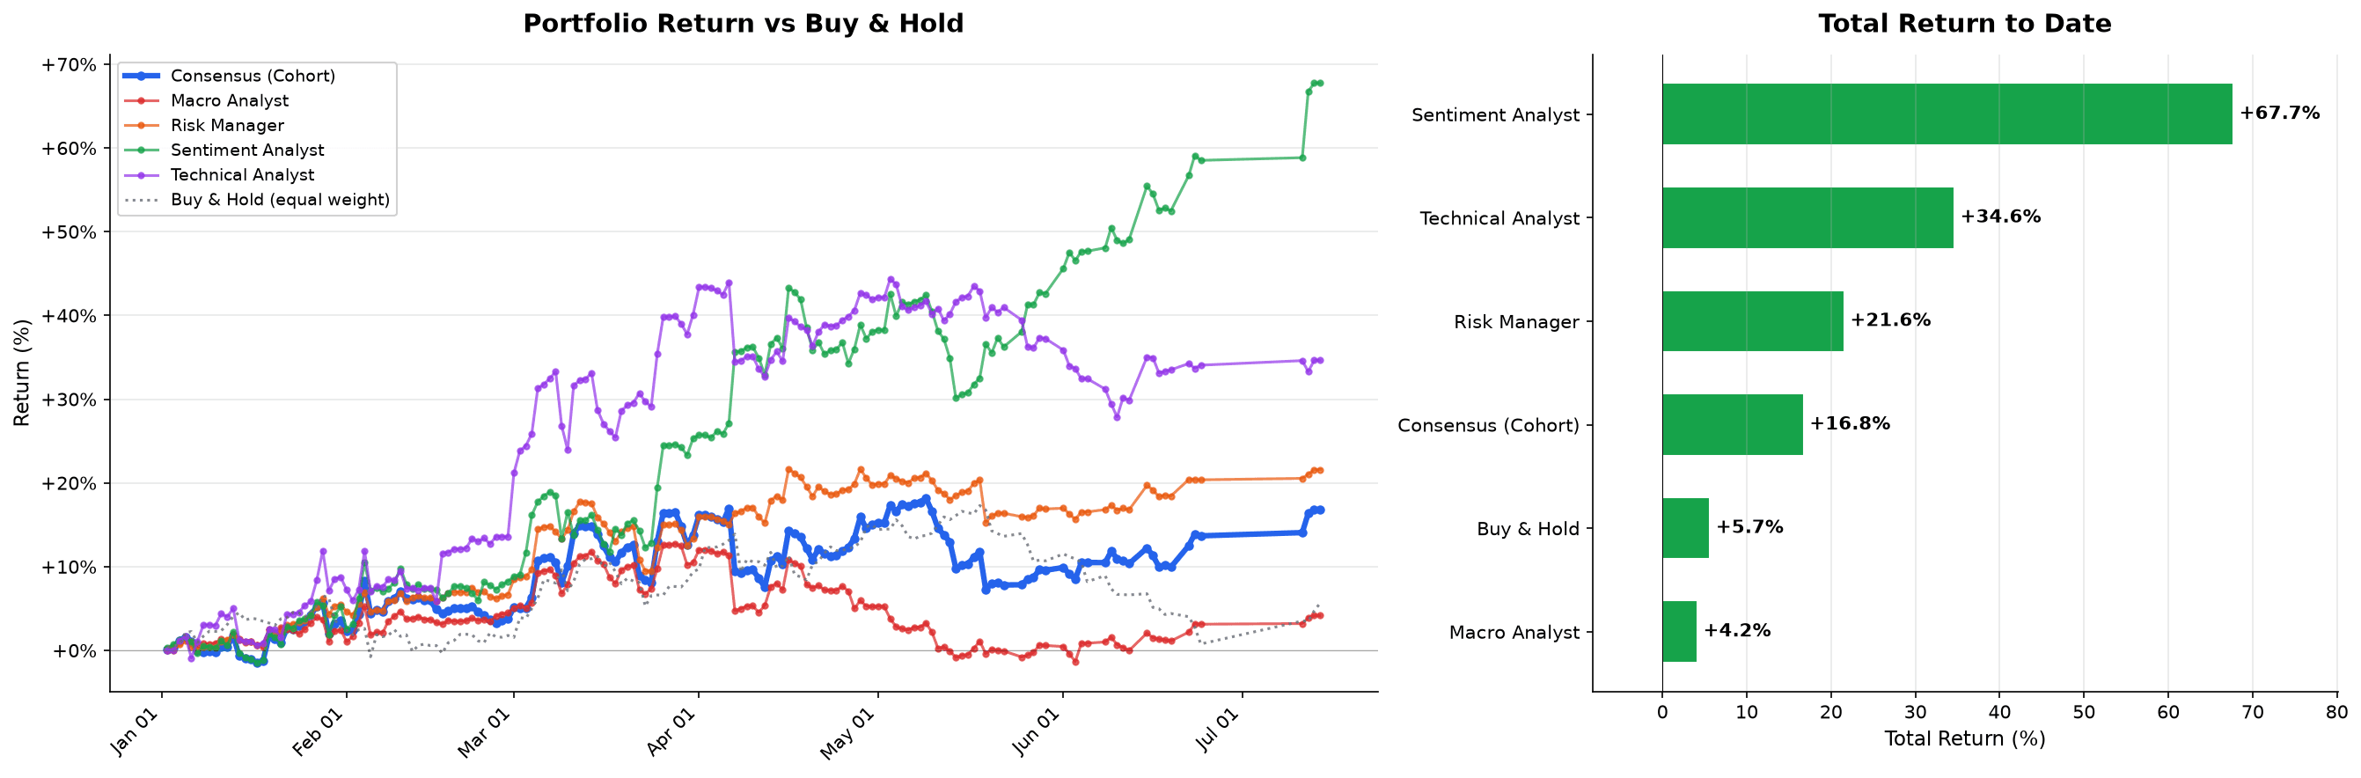Click the Total Return to Date title

tap(1965, 24)
